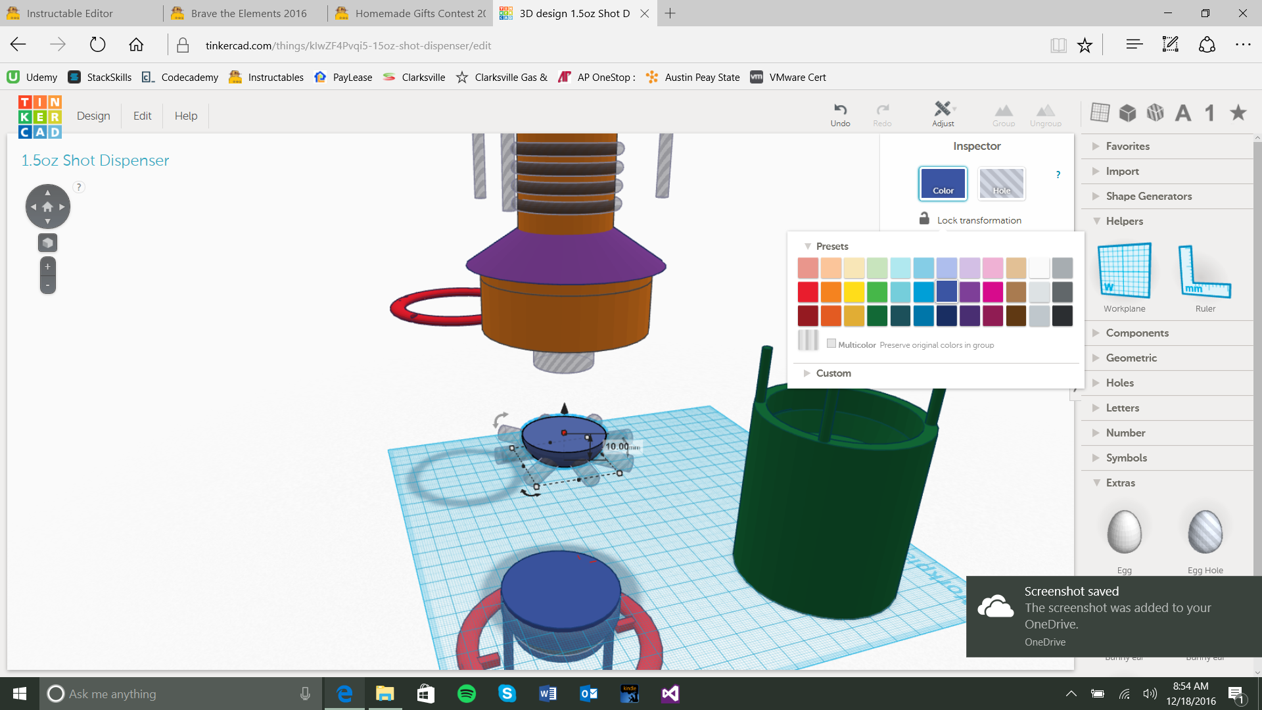This screenshot has width=1262, height=710.
Task: Open the Instructables bookmark
Action: [266, 77]
